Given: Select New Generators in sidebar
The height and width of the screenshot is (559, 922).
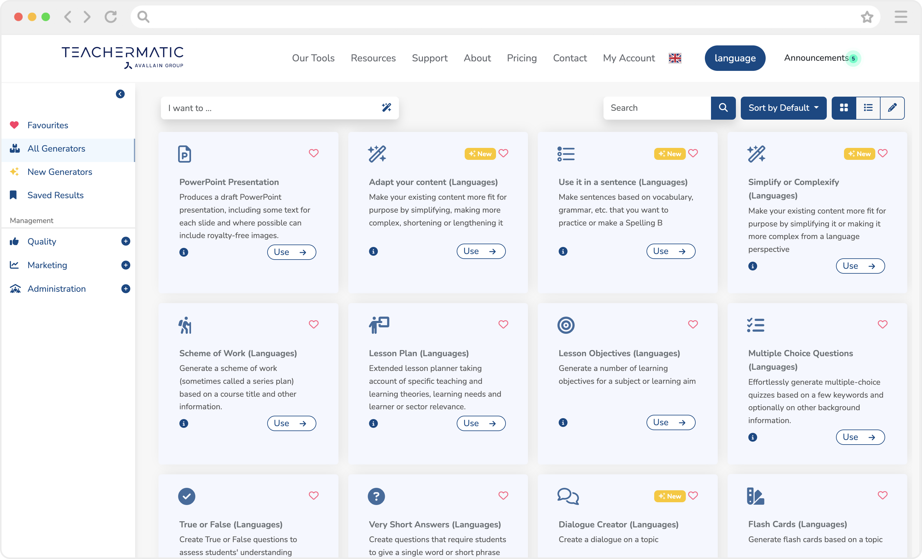Looking at the screenshot, I should pyautogui.click(x=60, y=172).
